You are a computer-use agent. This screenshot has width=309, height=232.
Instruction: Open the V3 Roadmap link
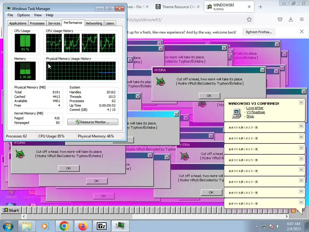click(x=256, y=112)
